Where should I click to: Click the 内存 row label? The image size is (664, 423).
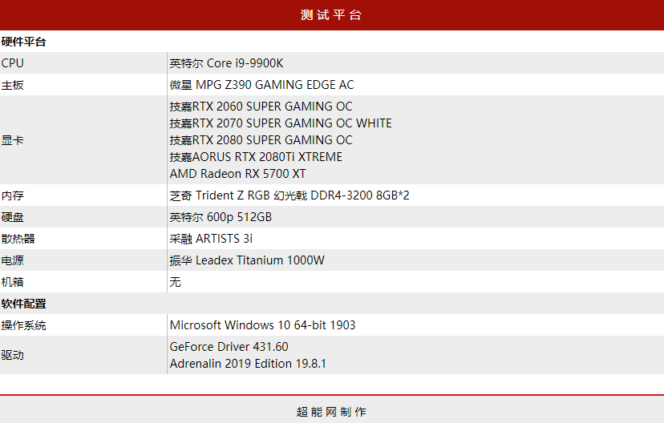pyautogui.click(x=12, y=195)
